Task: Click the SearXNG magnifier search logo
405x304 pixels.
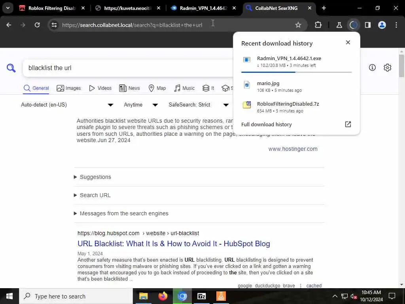Action: [x=11, y=68]
